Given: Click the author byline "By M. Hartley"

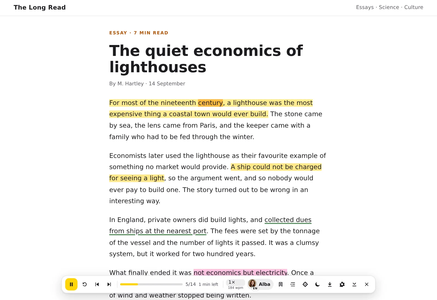Looking at the screenshot, I should click(x=126, y=84).
